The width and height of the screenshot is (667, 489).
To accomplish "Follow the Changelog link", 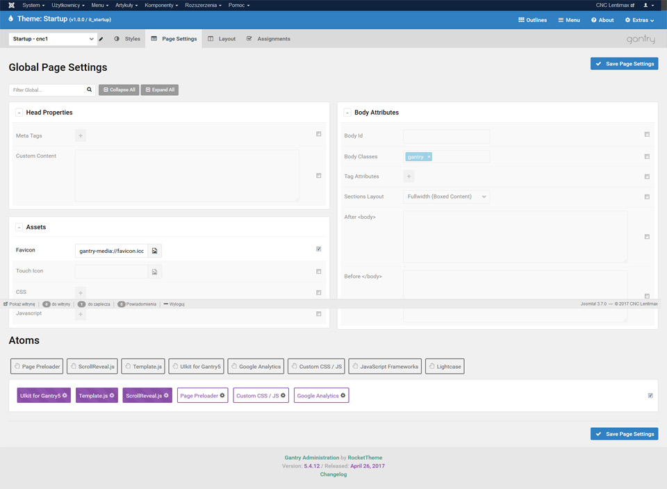I will pos(333,474).
